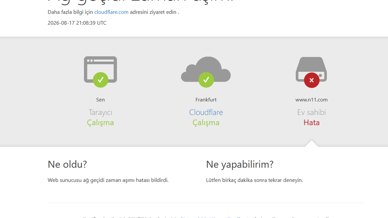Click 'Çalışma' status under Tarayıcı
This screenshot has width=388, height=218.
coord(100,123)
